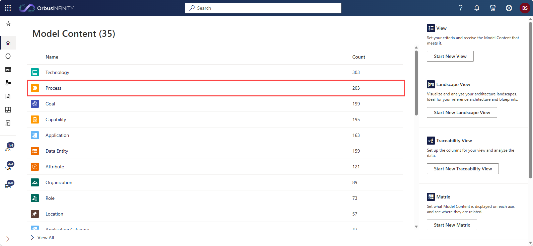Click the count value 89
This screenshot has width=533, height=246.
click(355, 182)
